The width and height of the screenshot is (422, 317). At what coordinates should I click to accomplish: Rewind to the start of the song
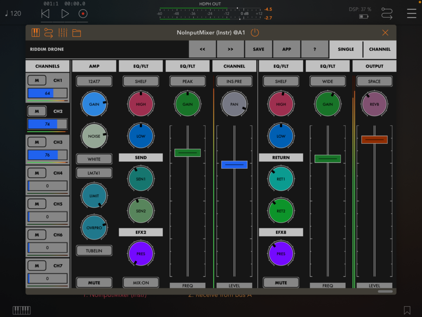click(45, 14)
